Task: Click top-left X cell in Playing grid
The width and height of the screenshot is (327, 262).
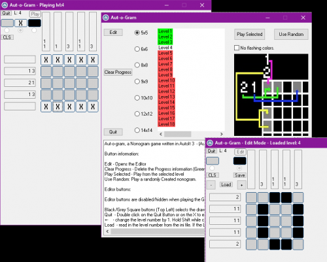Action: tap(46, 59)
